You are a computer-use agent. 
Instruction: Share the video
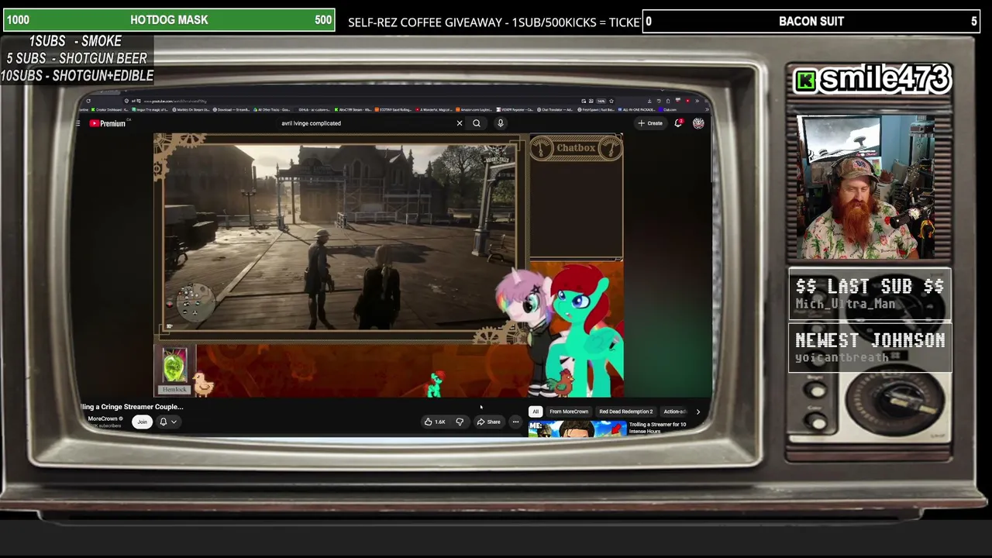tap(488, 422)
